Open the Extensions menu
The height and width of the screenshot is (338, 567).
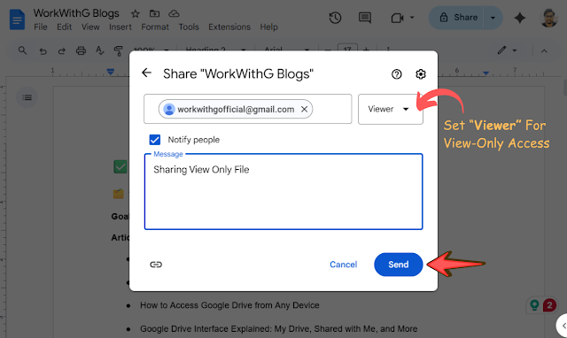229,27
